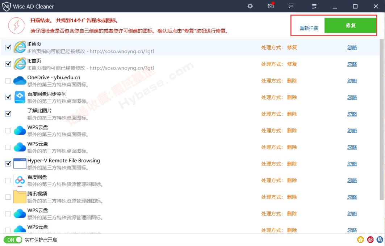Open the main menu list icon
Image resolution: width=385 pixels, height=246 pixels.
[x=314, y=6]
